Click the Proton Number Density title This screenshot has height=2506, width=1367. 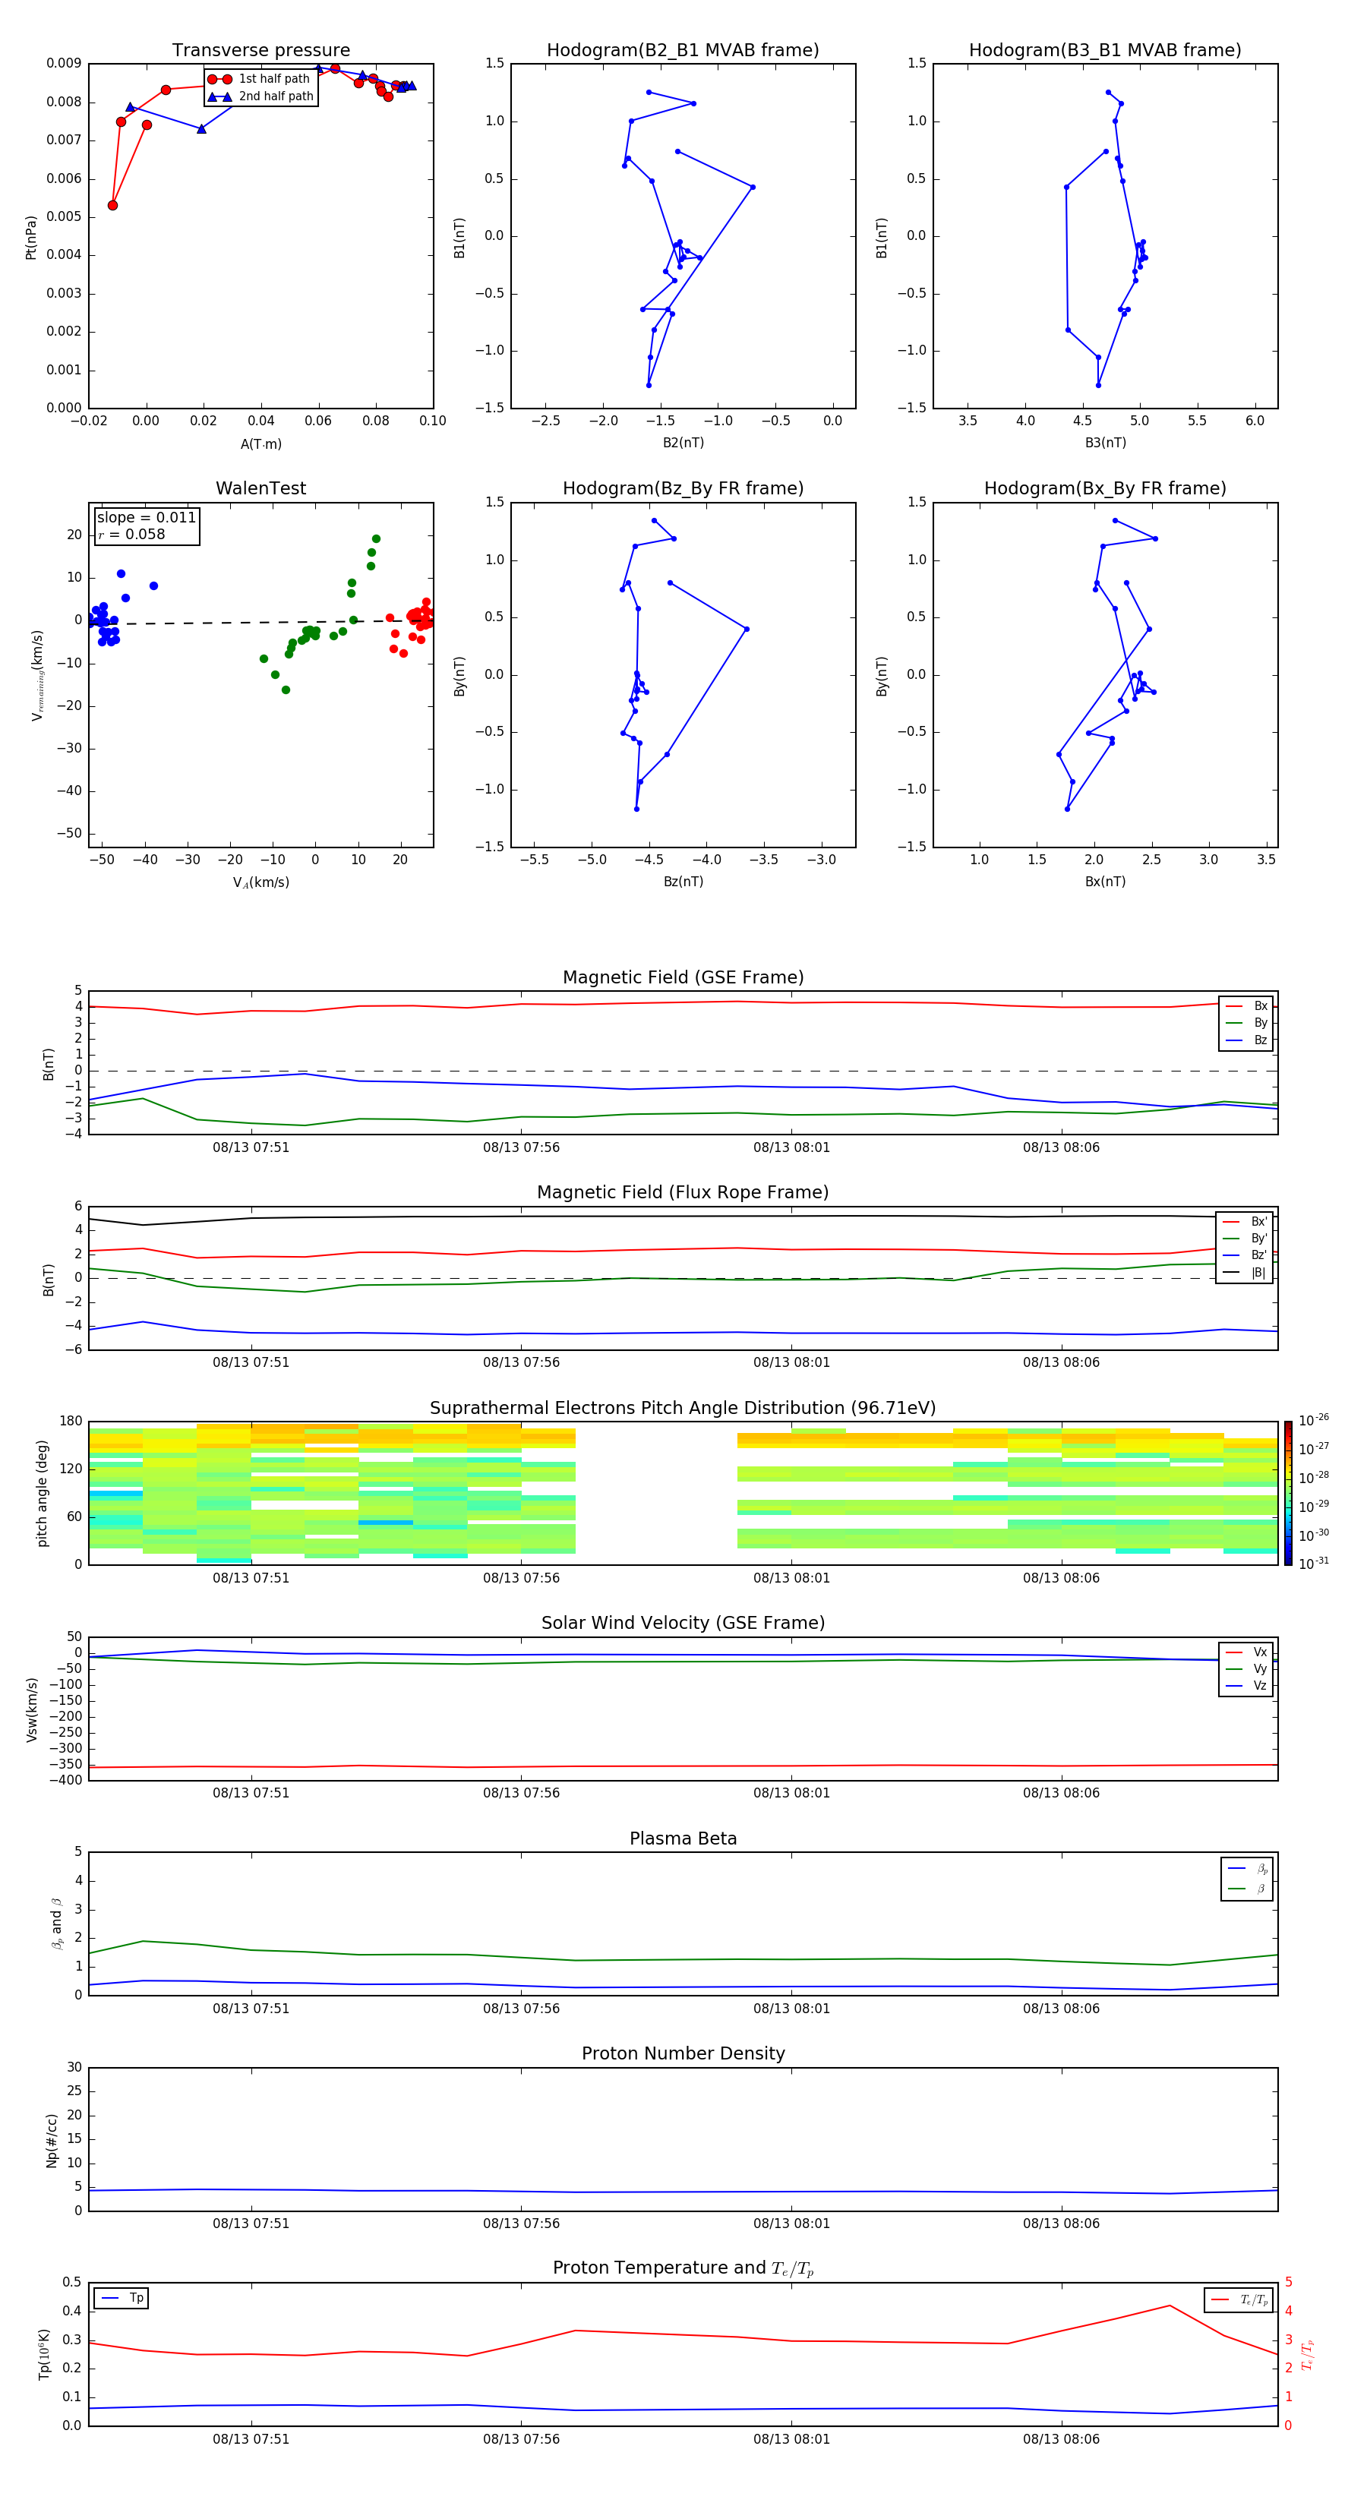pos(683,2053)
